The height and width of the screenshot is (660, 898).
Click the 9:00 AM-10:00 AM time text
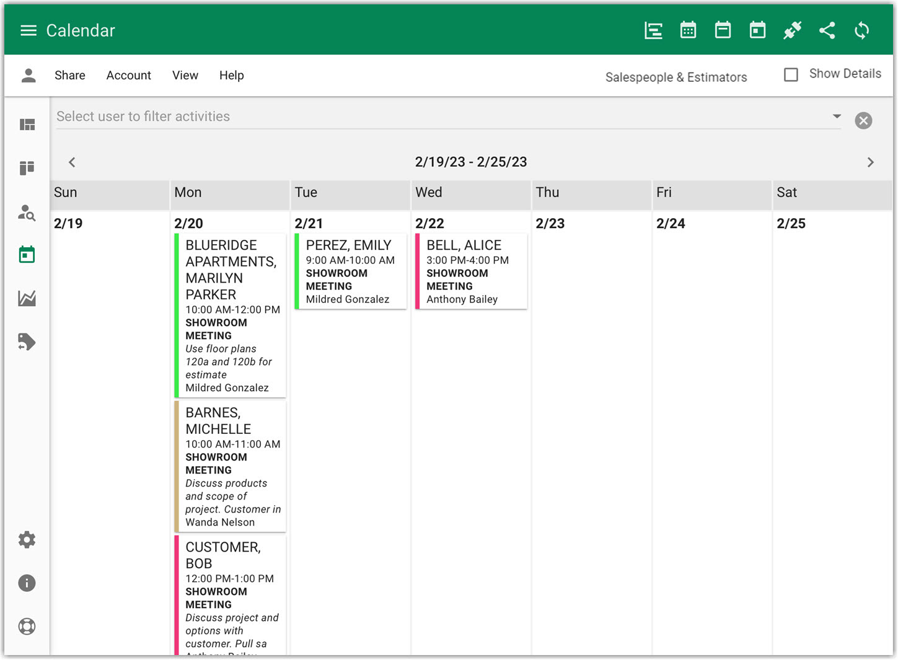350,260
